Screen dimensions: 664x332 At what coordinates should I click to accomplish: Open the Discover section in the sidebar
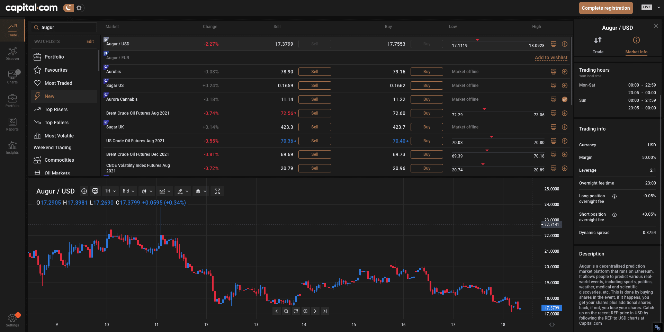click(12, 54)
